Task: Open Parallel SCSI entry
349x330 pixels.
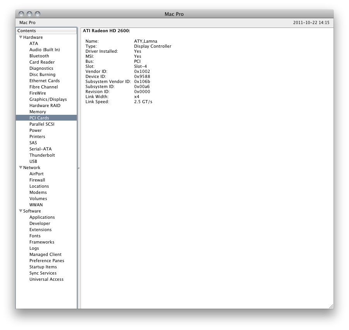Action: pyautogui.click(x=42, y=124)
